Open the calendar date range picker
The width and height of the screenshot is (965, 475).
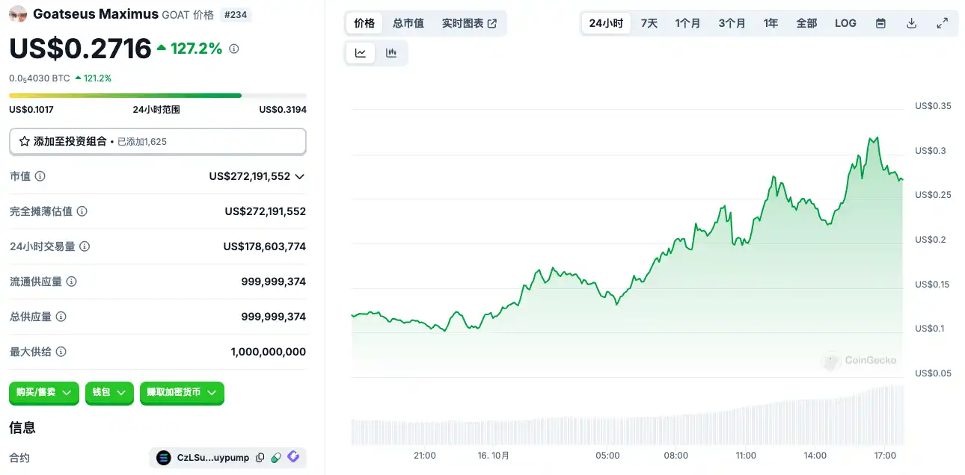tap(880, 23)
